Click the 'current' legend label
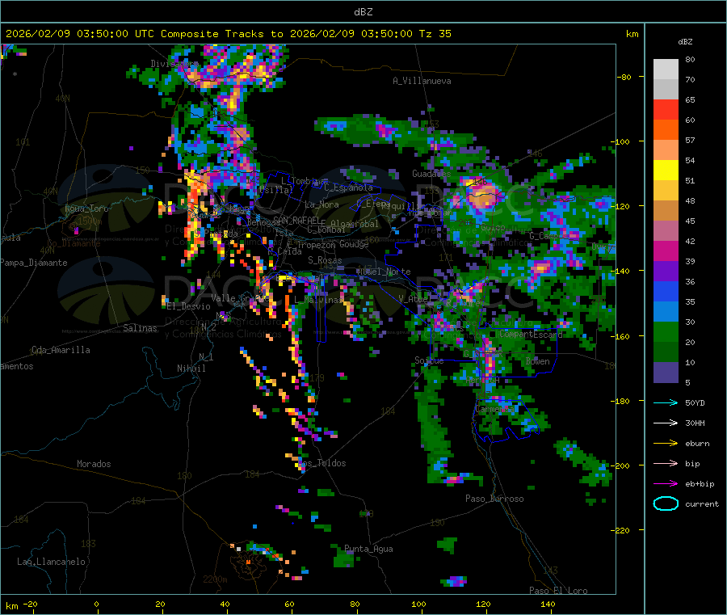The width and height of the screenshot is (727, 615). [702, 504]
